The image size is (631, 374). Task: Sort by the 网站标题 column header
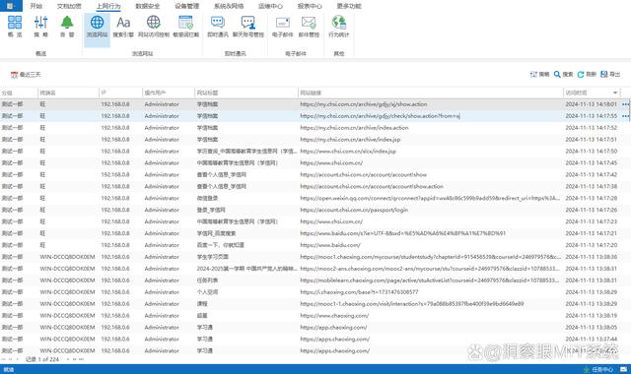tap(246, 93)
